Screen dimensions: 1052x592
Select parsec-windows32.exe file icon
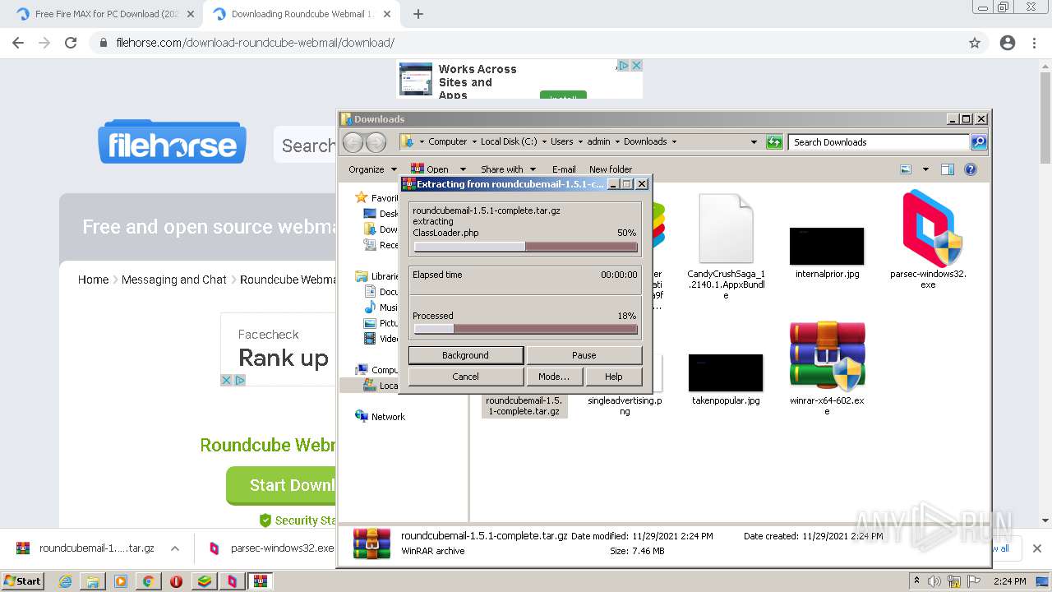932,228
